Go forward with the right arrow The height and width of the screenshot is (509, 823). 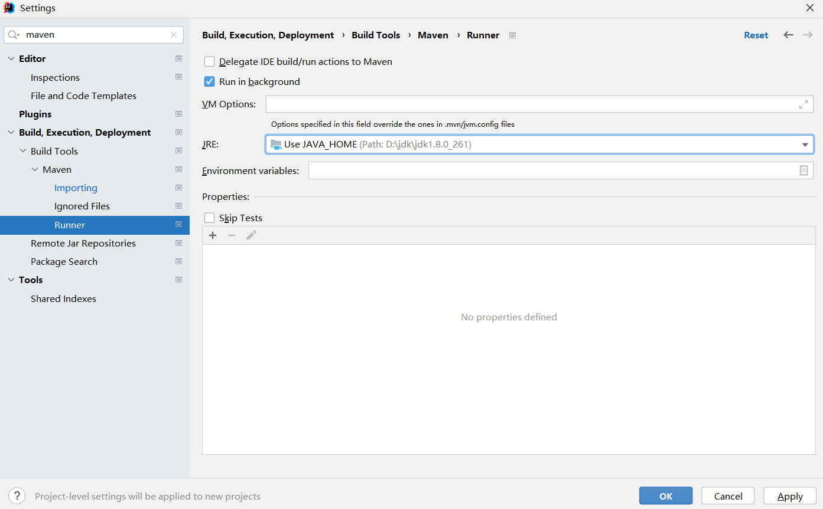(808, 35)
